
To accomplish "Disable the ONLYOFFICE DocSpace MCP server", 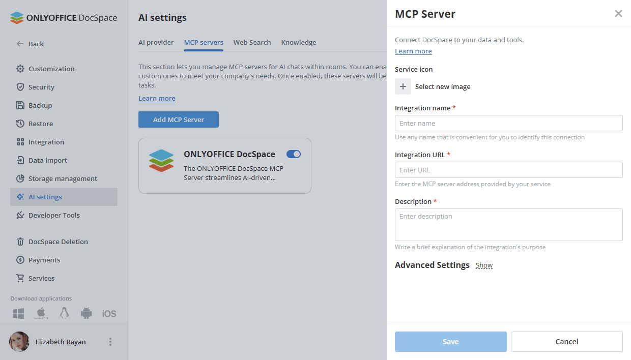I will (294, 154).
